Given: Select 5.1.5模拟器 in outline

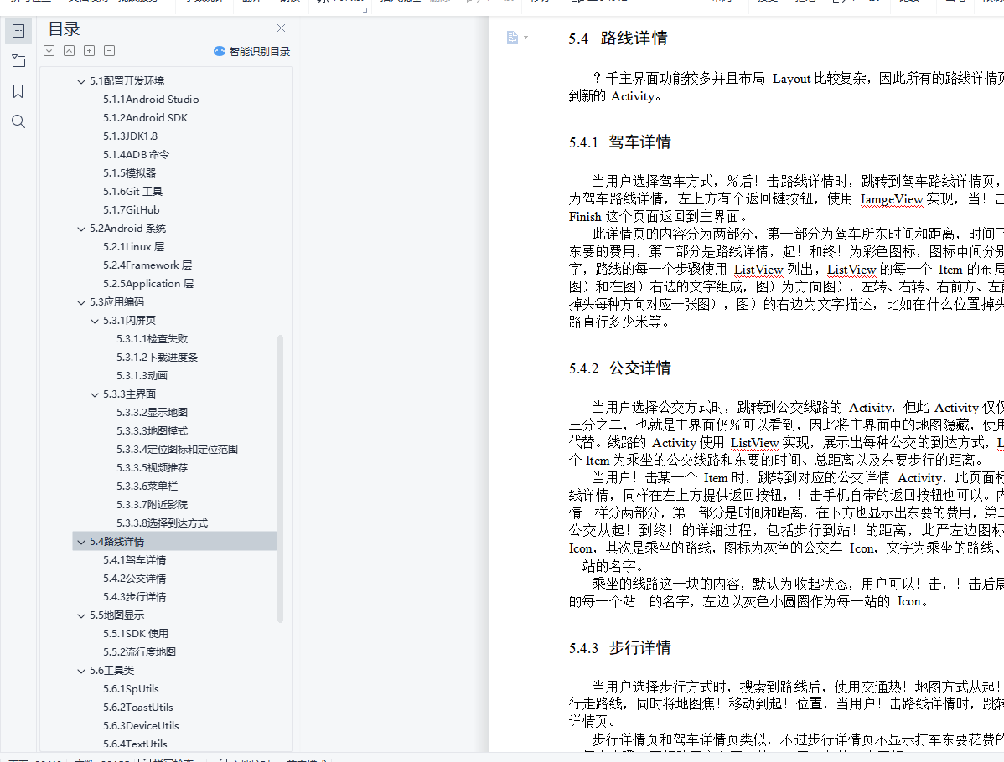Looking at the screenshot, I should (129, 172).
